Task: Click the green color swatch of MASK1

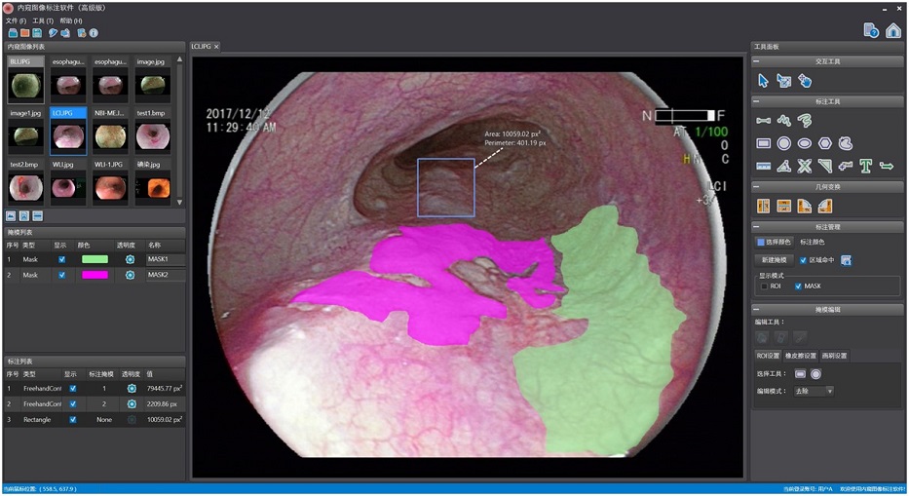Action: tap(95, 259)
